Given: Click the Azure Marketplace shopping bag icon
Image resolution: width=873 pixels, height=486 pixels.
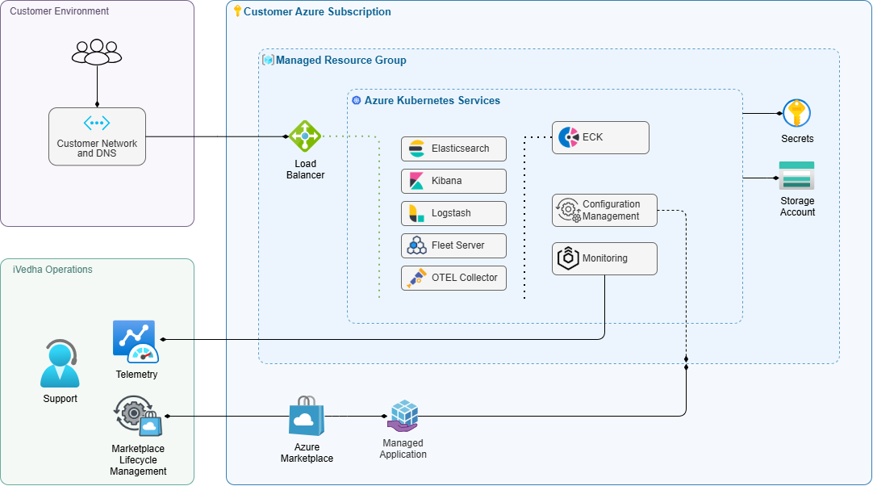Looking at the screenshot, I should 307,417.
